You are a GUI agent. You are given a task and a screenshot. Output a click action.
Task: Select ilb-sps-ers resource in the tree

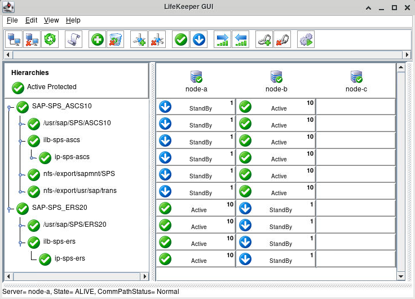(x=59, y=241)
